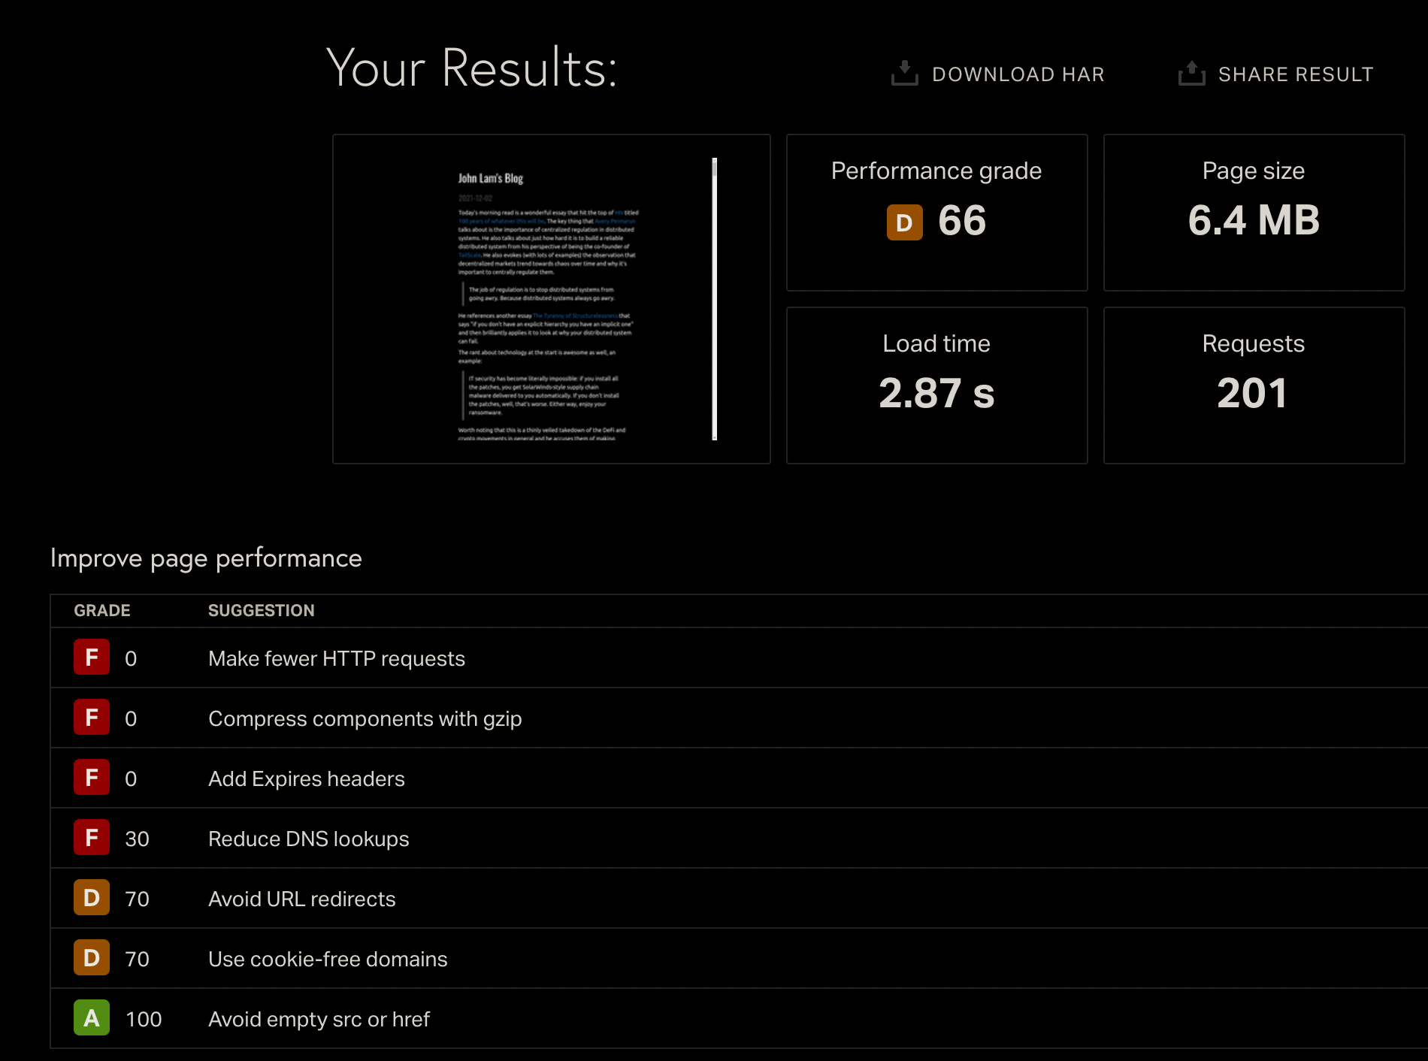Click the F badge beside Add Expires headers
The image size is (1428, 1061).
[x=92, y=778]
